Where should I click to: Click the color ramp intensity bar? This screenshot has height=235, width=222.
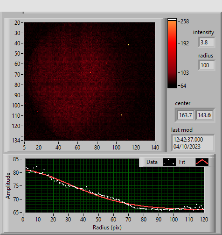pyautogui.click(x=172, y=53)
